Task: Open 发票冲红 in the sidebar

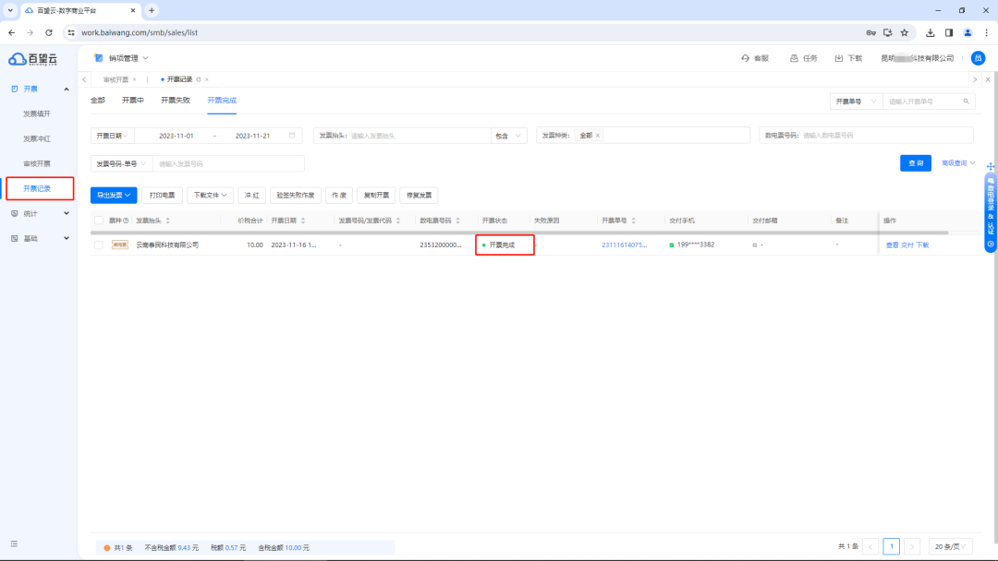Action: coord(37,138)
